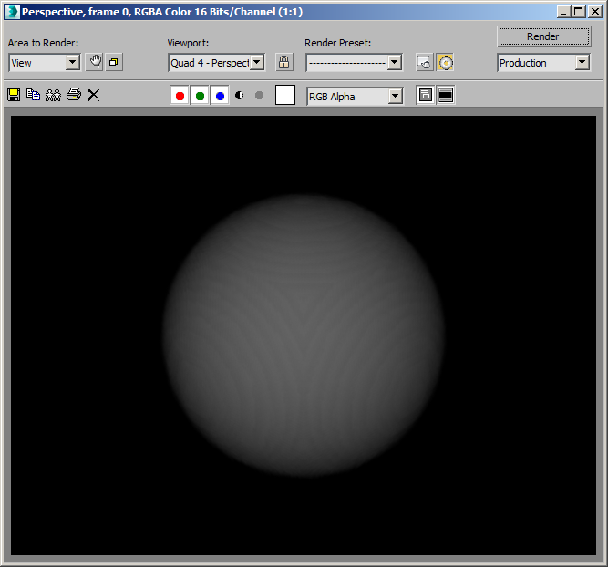Toggle the red channel display

point(180,96)
